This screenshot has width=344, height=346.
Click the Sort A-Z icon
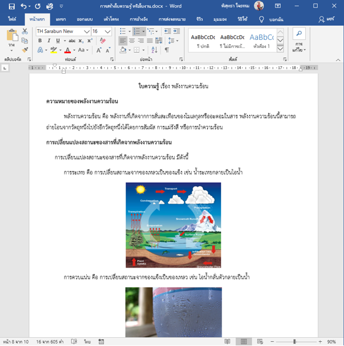[154, 50]
